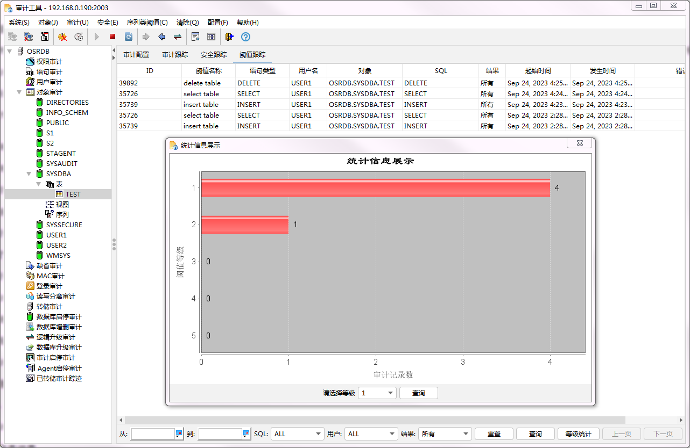Click the table grid icon in toolbar
The width and height of the screenshot is (690, 448).
point(212,37)
